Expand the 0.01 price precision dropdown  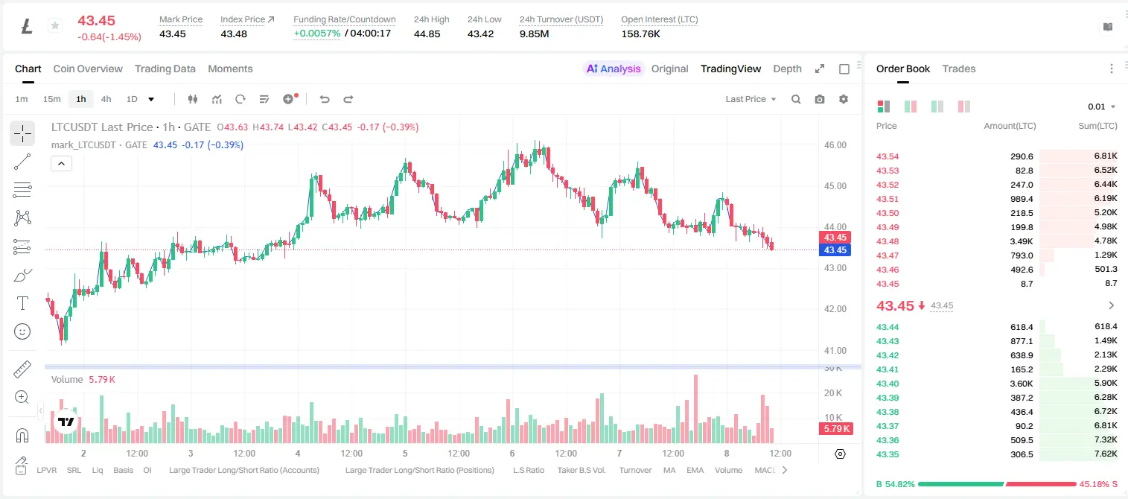[1102, 107]
